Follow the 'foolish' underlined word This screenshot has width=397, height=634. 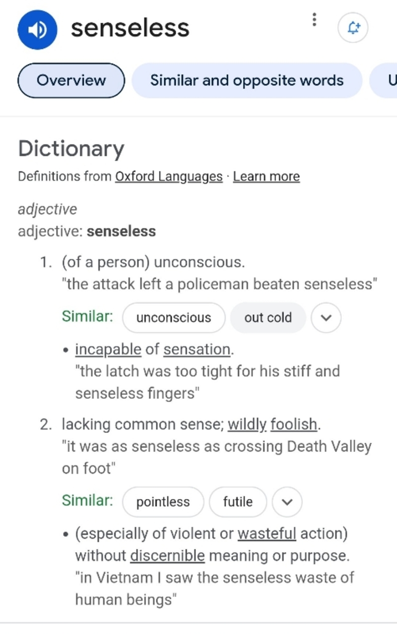pos(294,424)
